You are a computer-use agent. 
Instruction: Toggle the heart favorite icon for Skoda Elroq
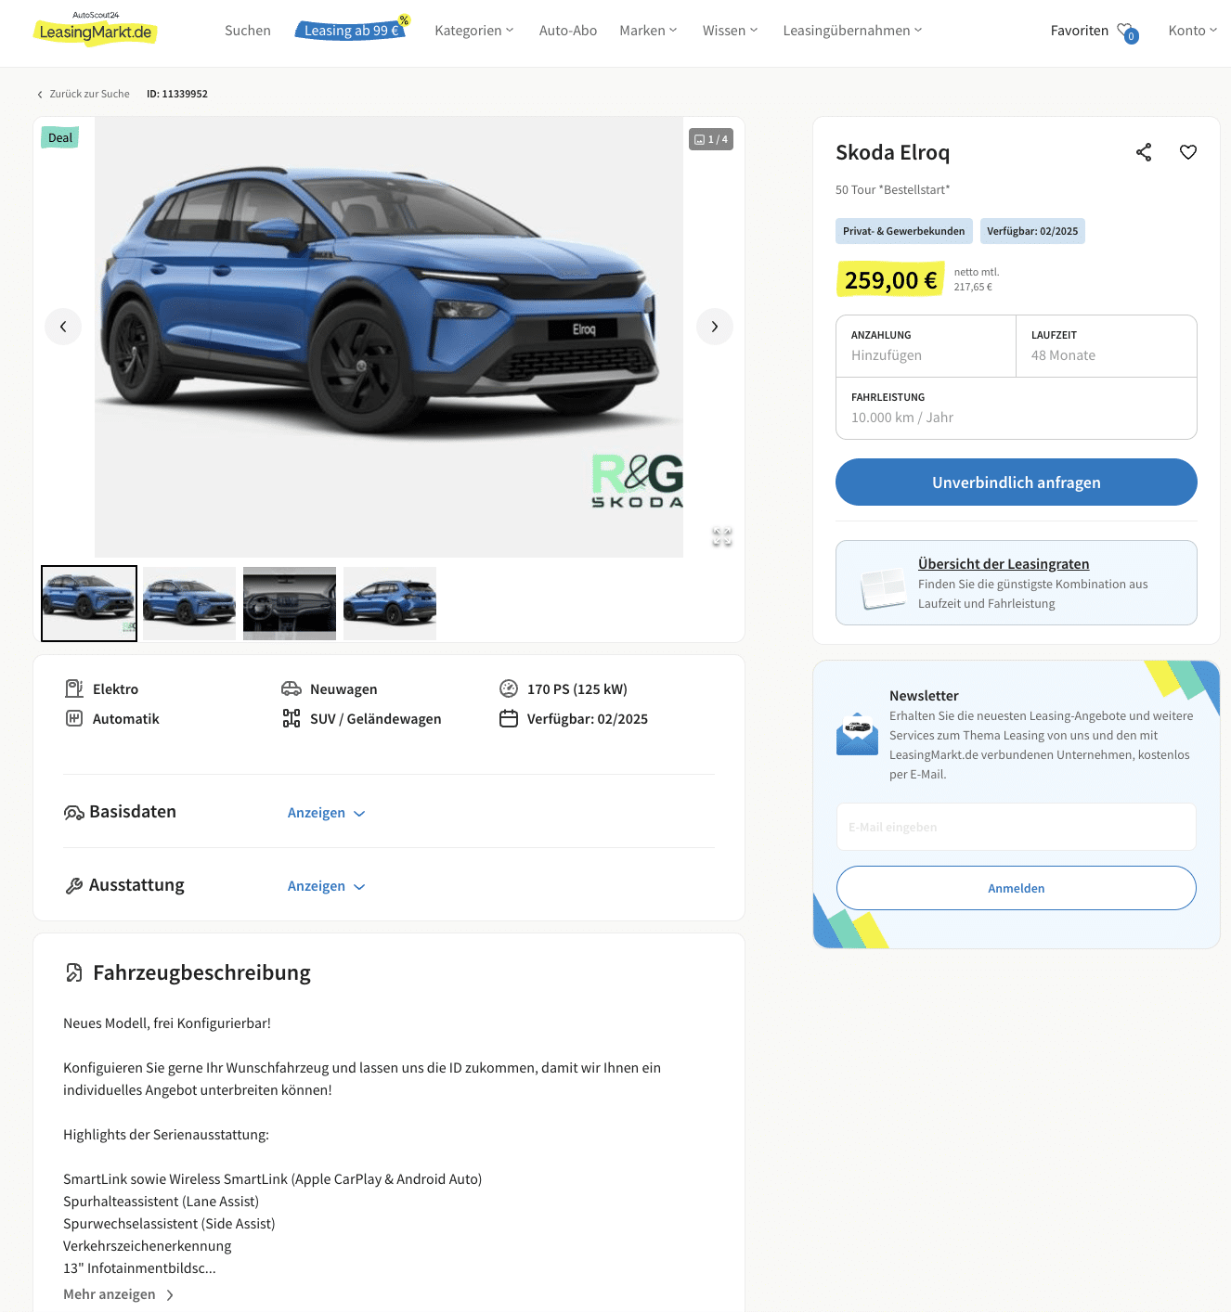point(1188,152)
